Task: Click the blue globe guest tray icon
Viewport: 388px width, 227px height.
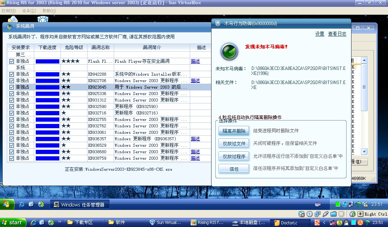Action: click(345, 204)
